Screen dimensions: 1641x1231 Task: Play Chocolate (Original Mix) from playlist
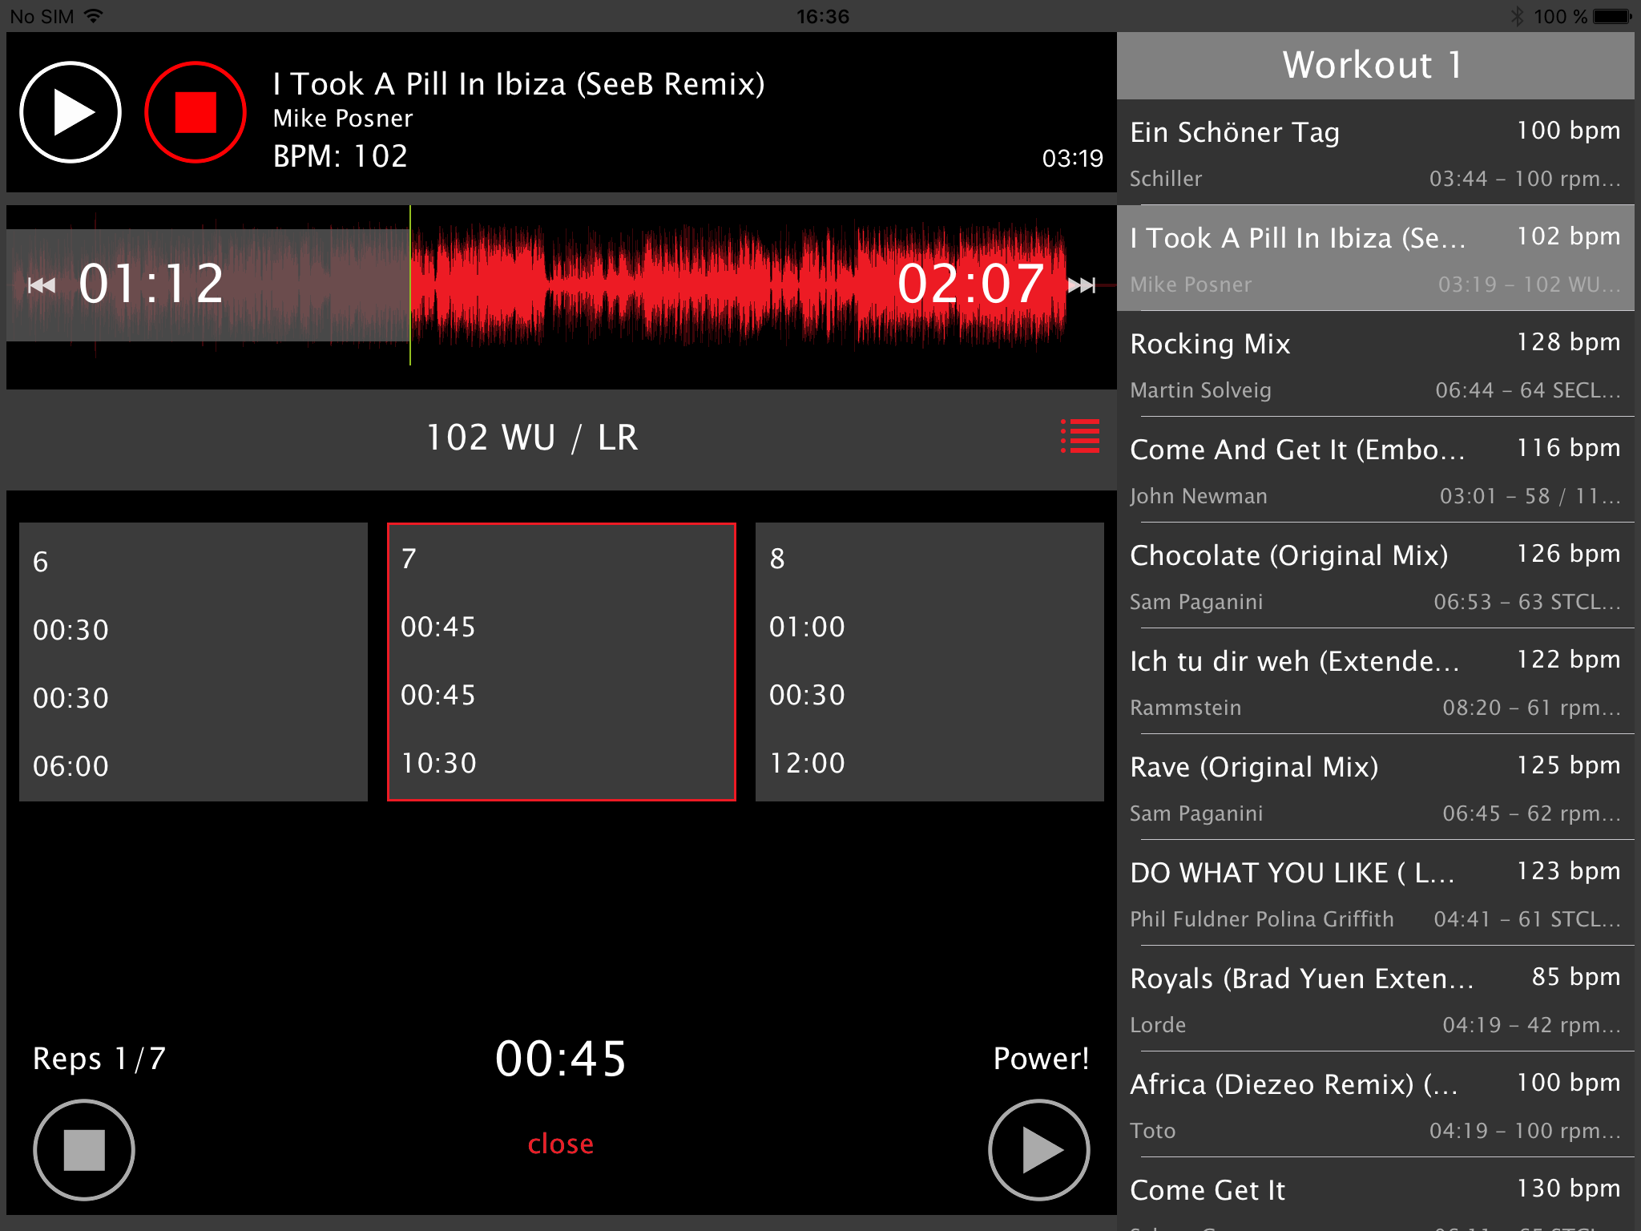(1375, 576)
